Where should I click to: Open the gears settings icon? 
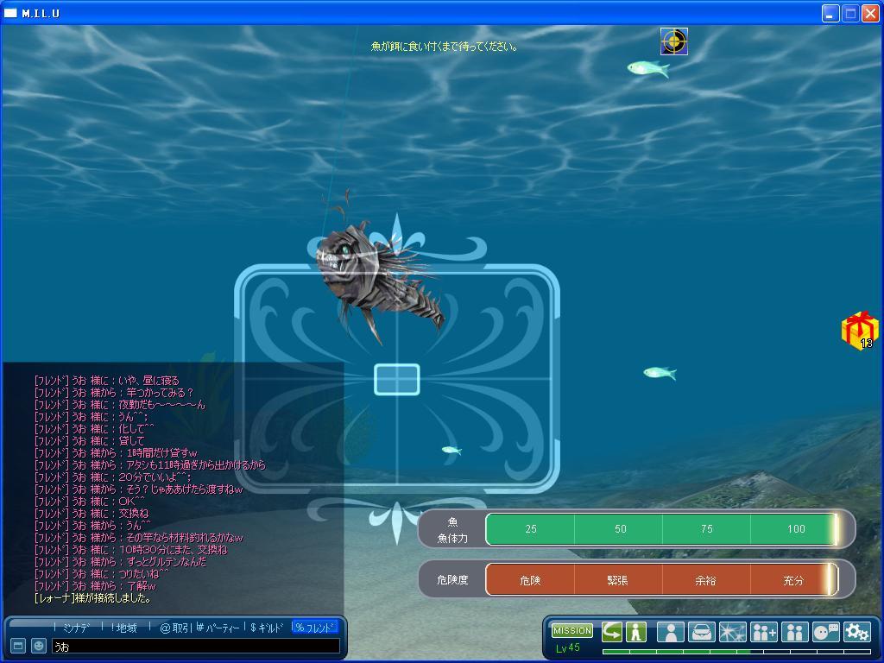(x=857, y=632)
